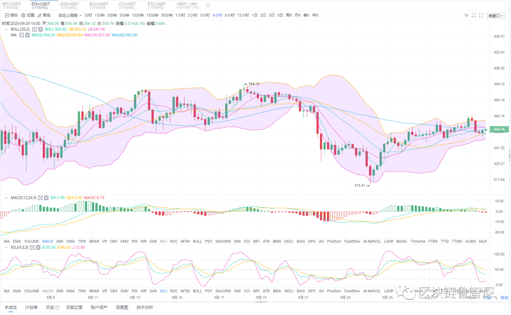Collapse the BOLL indicator legend chevron
The width and height of the screenshot is (511, 315).
[x=6, y=29]
